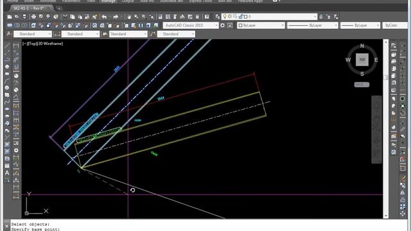The width and height of the screenshot is (411, 231).
Task: Open the Output ribbon tab
Action: coord(128,1)
